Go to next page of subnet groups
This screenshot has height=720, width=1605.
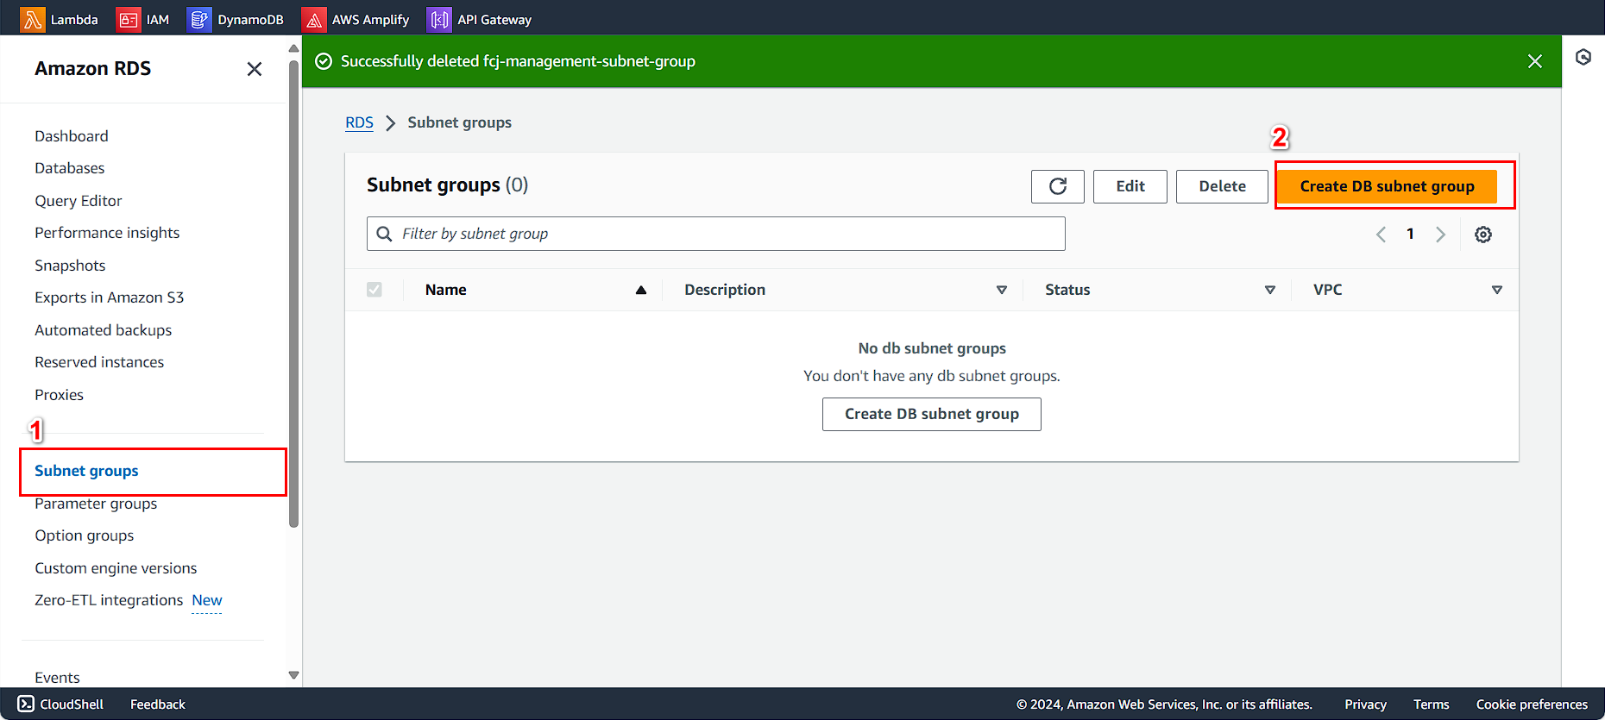(x=1440, y=235)
